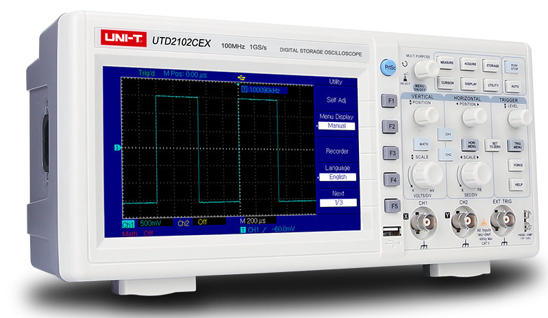Image resolution: width=548 pixels, height=318 pixels.
Task: Click the UTD2102CEX model label
Action: tap(181, 42)
